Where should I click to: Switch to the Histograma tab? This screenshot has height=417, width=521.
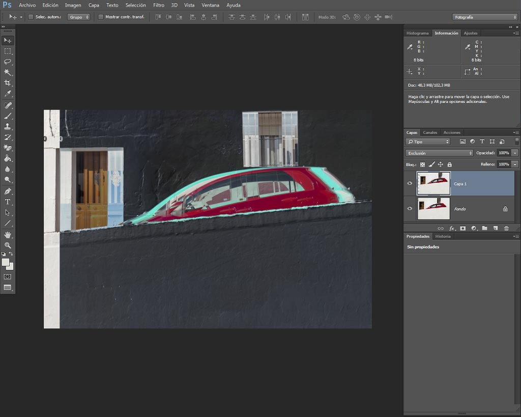point(417,33)
